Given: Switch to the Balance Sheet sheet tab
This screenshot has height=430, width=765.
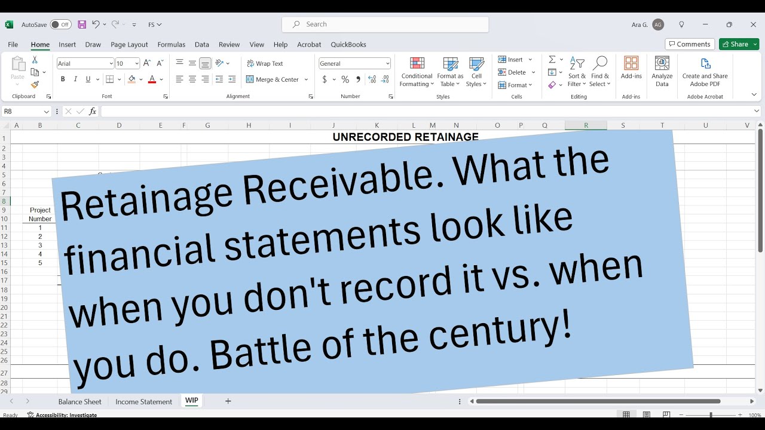Looking at the screenshot, I should point(80,402).
